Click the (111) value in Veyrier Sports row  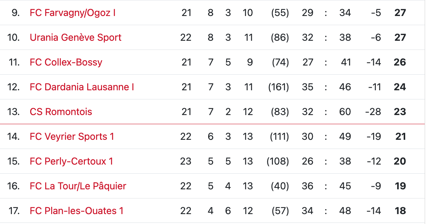pyautogui.click(x=279, y=137)
